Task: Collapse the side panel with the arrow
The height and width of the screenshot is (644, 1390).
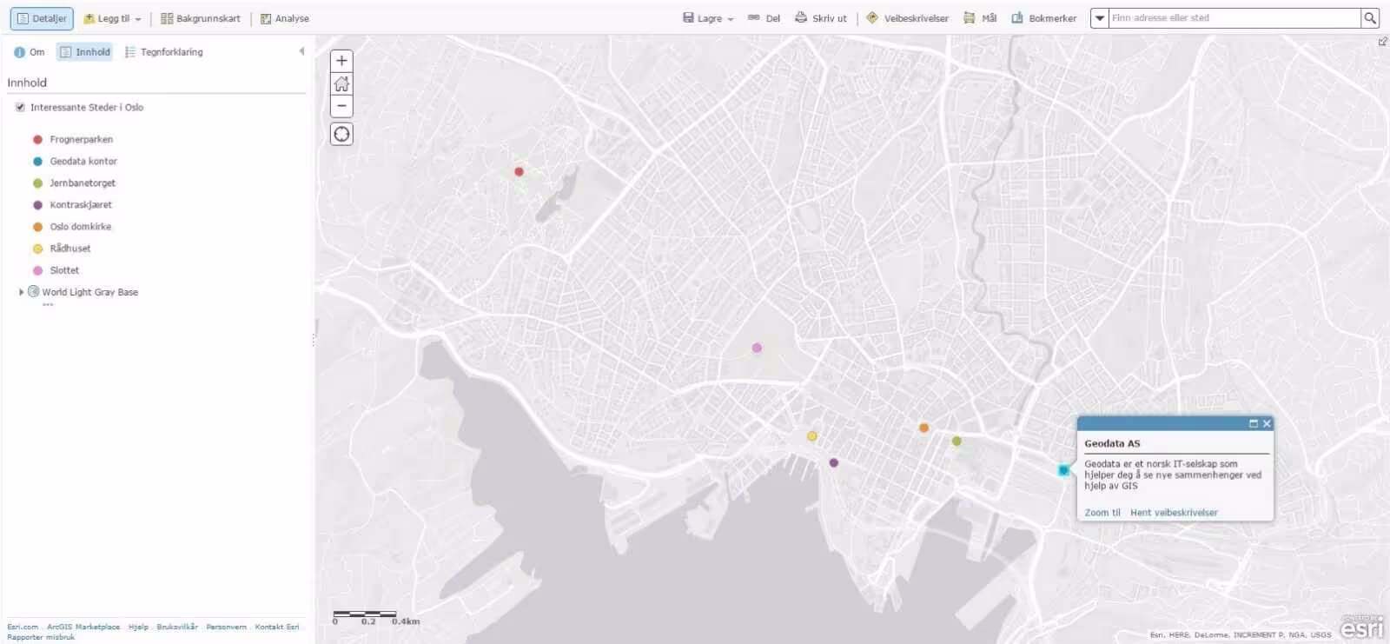Action: coord(301,51)
